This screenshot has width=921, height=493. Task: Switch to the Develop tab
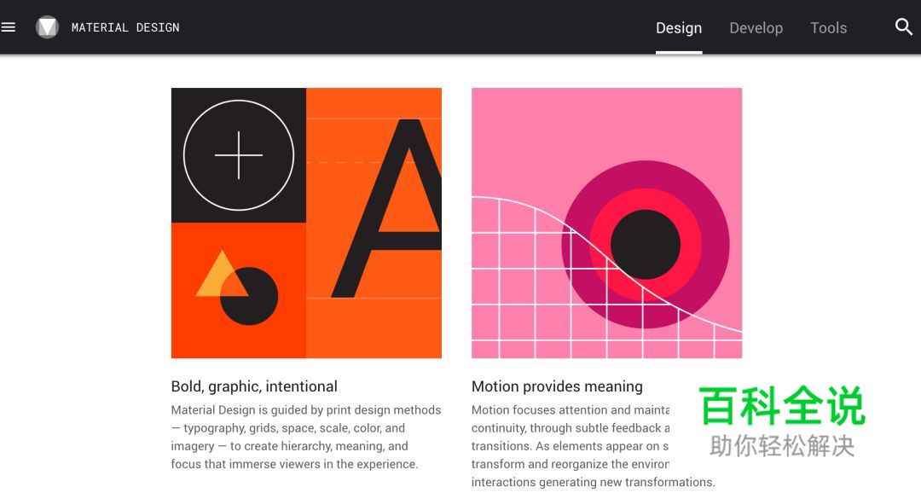pos(756,28)
